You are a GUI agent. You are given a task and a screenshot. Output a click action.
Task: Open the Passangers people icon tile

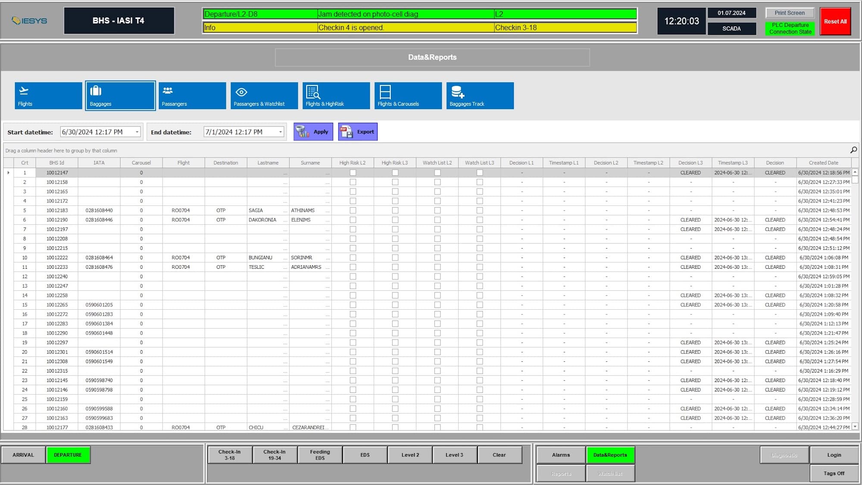point(192,96)
